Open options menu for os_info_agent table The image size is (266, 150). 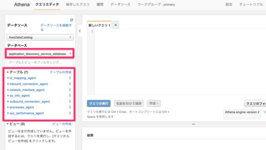tap(70, 96)
